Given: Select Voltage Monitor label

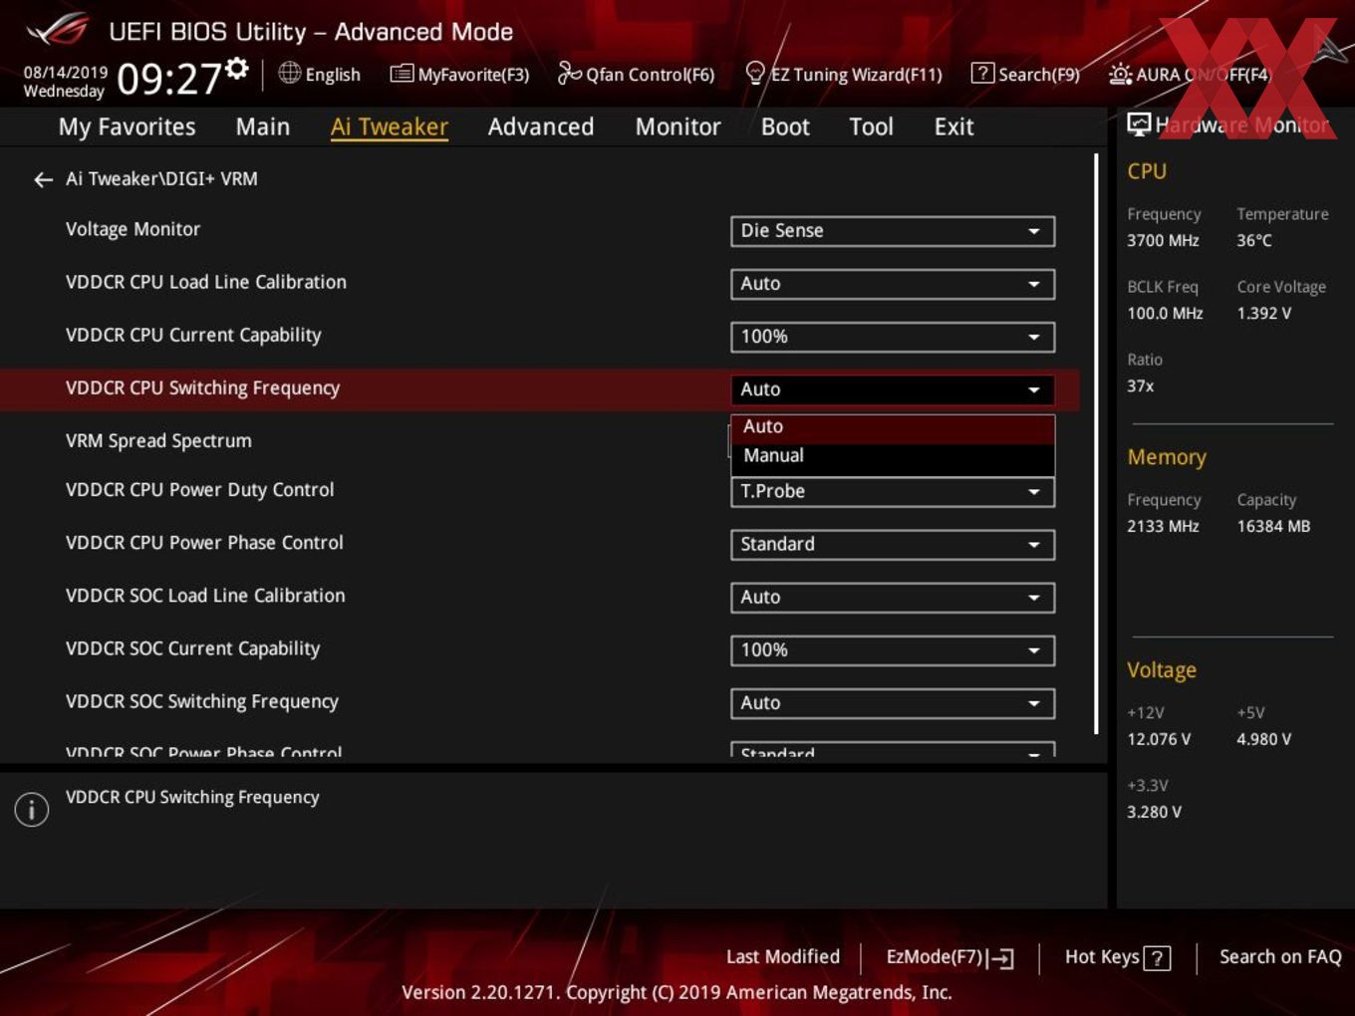Looking at the screenshot, I should [133, 229].
